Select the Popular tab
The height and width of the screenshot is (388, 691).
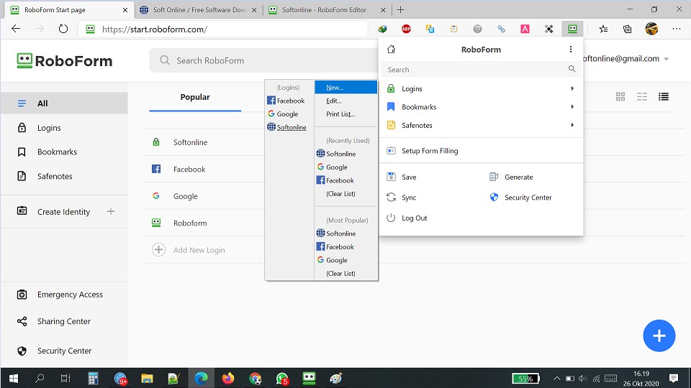click(x=195, y=97)
